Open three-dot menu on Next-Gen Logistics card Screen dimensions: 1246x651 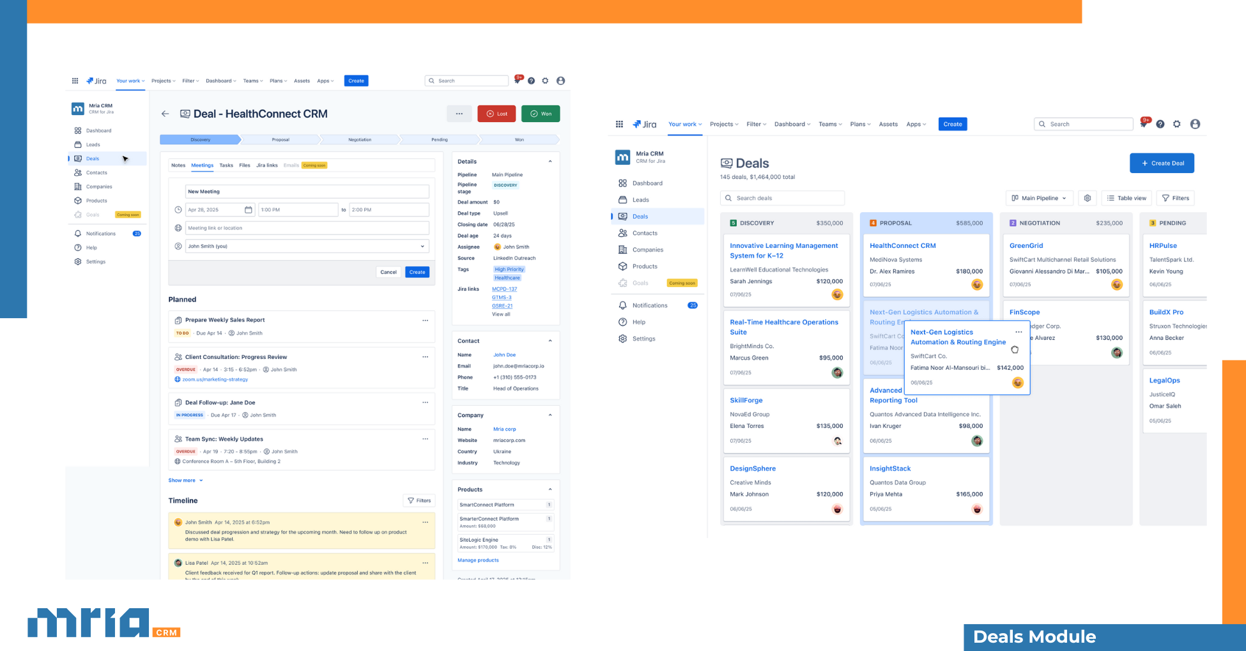pos(1019,332)
